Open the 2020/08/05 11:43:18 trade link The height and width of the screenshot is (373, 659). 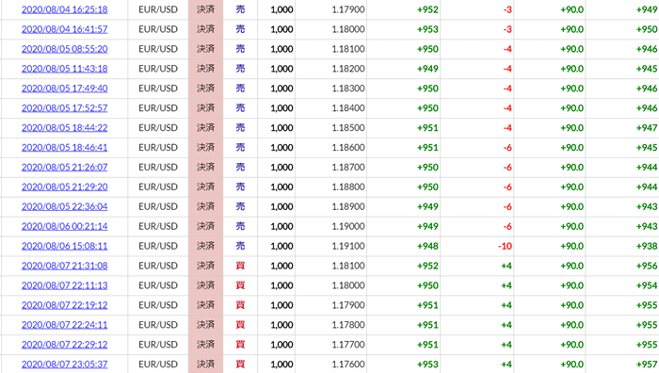click(x=64, y=69)
